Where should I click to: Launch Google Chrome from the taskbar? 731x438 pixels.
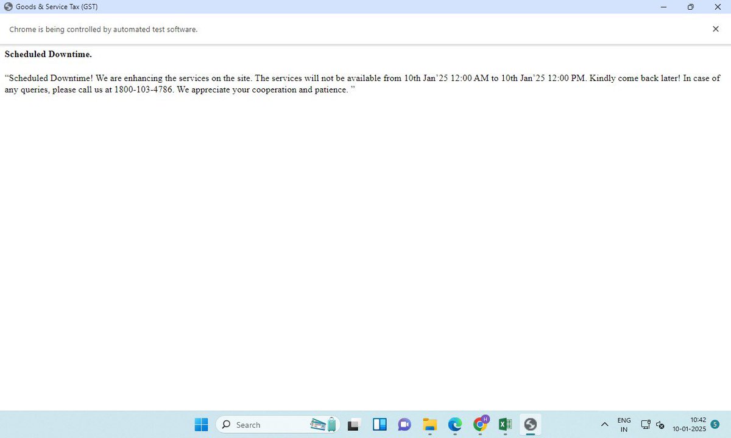click(x=480, y=424)
